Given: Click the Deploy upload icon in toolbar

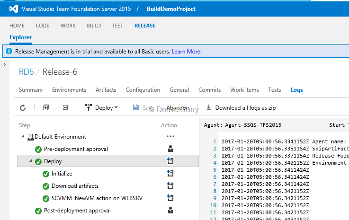Looking at the screenshot, I should coord(89,107).
